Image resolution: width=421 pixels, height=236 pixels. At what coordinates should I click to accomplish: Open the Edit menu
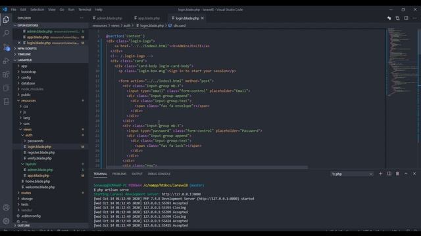[23, 9]
